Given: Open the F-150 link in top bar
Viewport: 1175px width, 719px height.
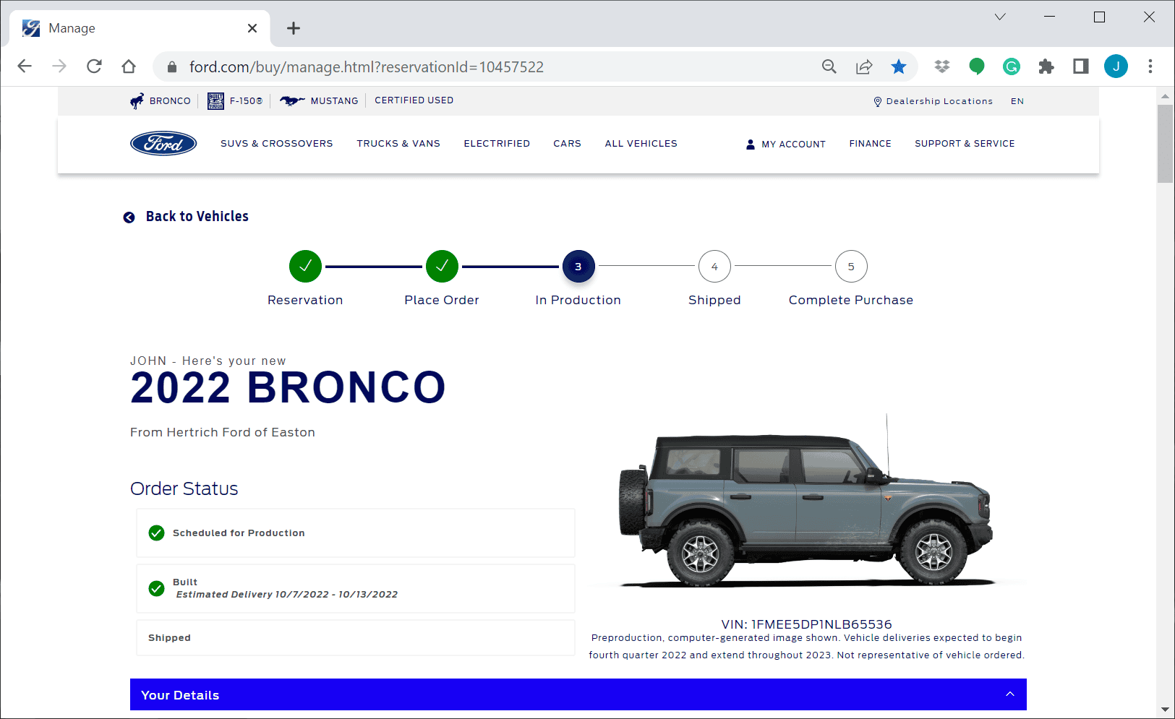Looking at the screenshot, I should (x=246, y=101).
